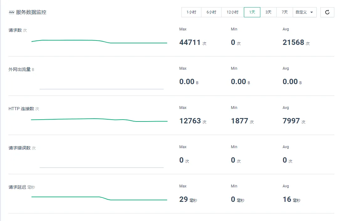Click the HTTP connections max value 12763
The height and width of the screenshot is (221, 339).
coord(190,121)
